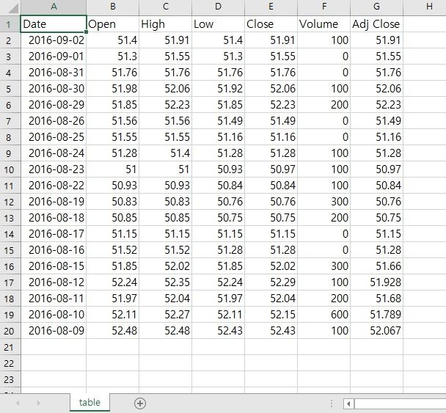This screenshot has height=413, width=446.
Task: Click the 'Low' header cell
Action: (218, 24)
